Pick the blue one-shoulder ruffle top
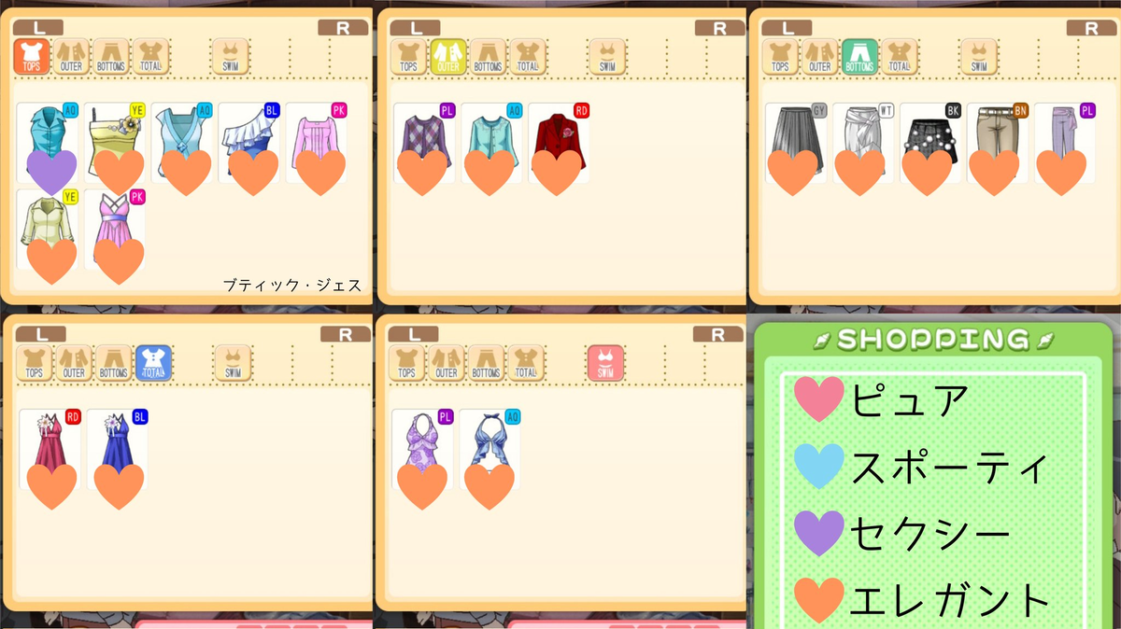Image resolution: width=1121 pixels, height=629 pixels. [249, 143]
